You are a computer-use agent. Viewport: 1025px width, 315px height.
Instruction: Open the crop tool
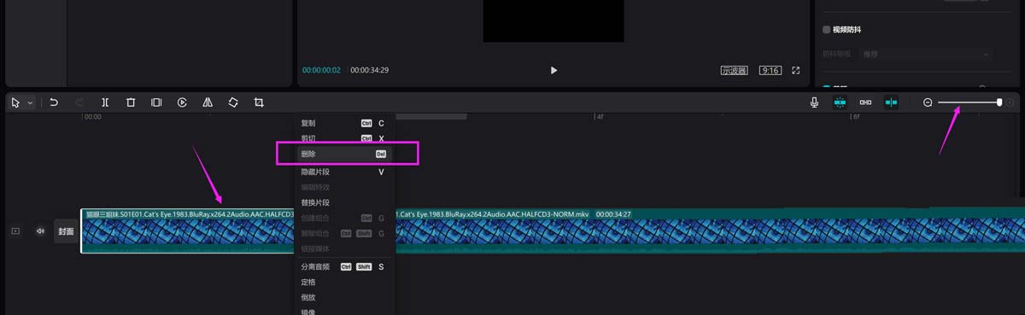click(x=259, y=102)
